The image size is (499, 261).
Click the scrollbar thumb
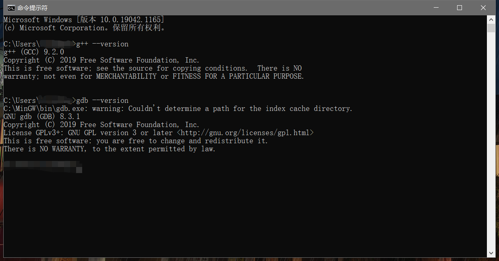492,28
